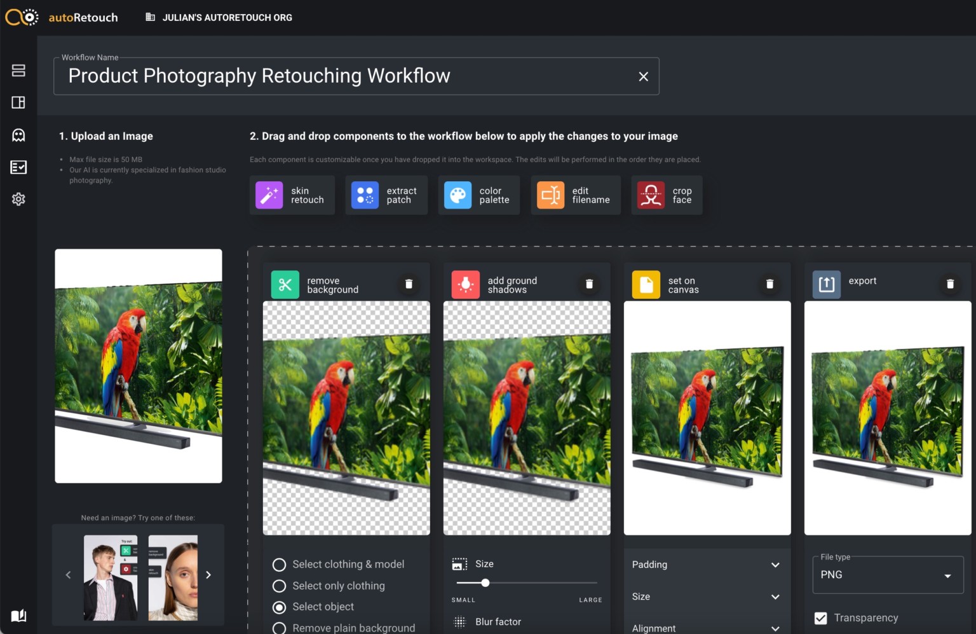Open the settings gear in sidebar
This screenshot has width=976, height=634.
tap(18, 199)
